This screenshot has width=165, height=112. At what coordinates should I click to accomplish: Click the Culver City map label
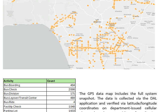pos(70,27)
